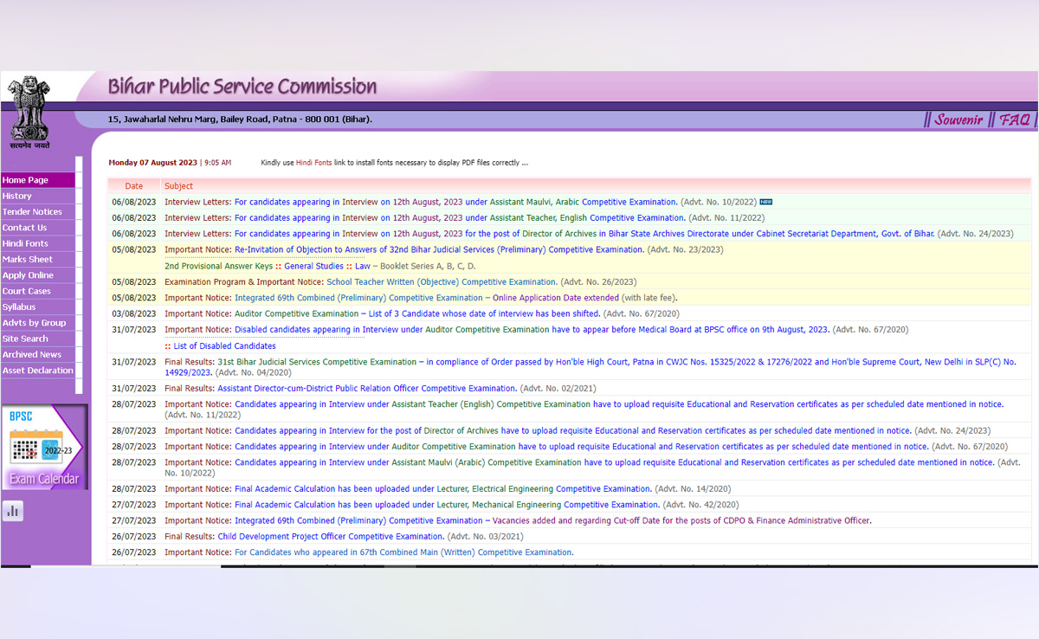Open the FAQ link in header
Screen dimensions: 1039x639
coord(1014,119)
